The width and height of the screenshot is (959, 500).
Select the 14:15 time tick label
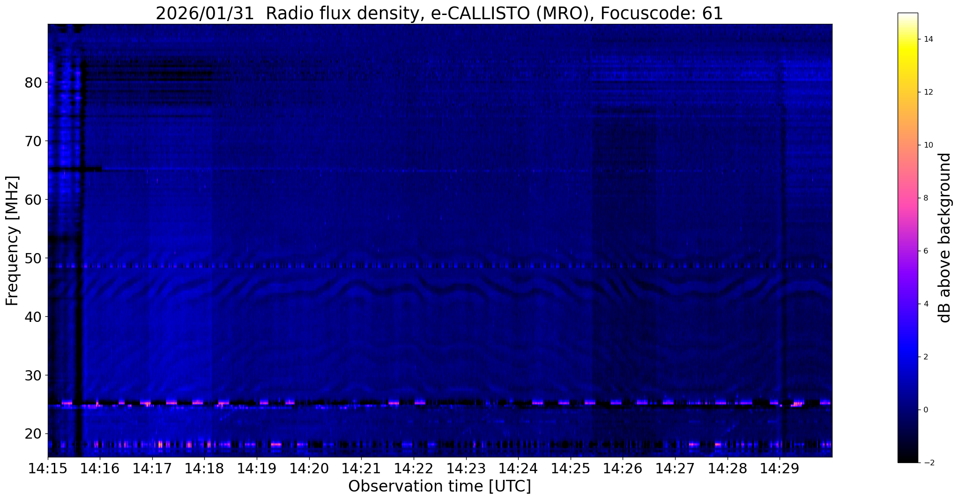(x=48, y=468)
